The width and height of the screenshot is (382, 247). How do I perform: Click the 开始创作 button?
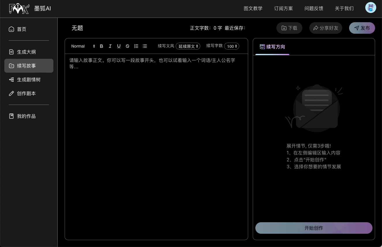tap(314, 228)
